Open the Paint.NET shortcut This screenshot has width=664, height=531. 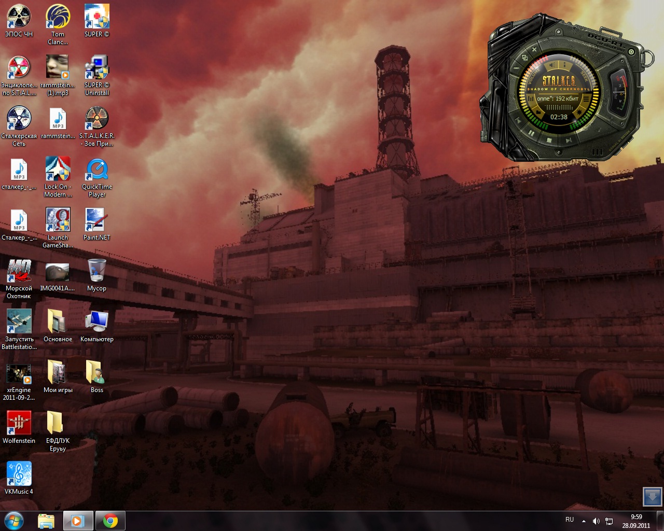(x=96, y=225)
